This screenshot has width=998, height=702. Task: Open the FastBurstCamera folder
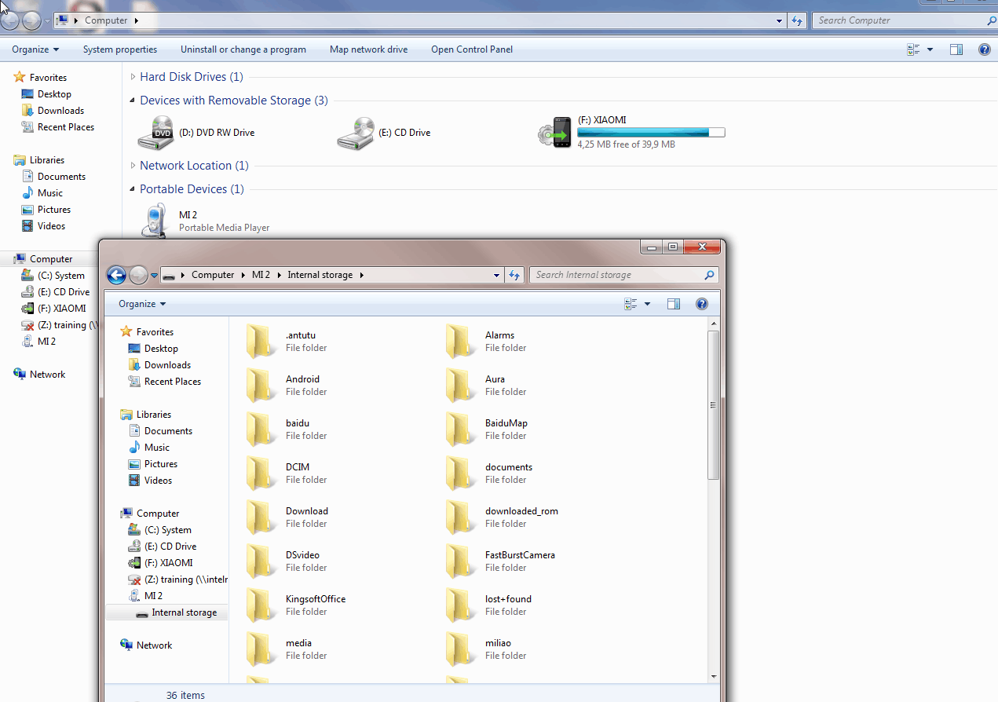(x=461, y=561)
